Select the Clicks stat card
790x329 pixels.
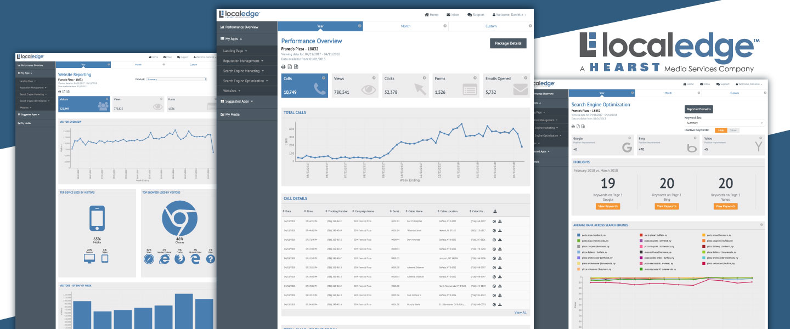pyautogui.click(x=405, y=86)
